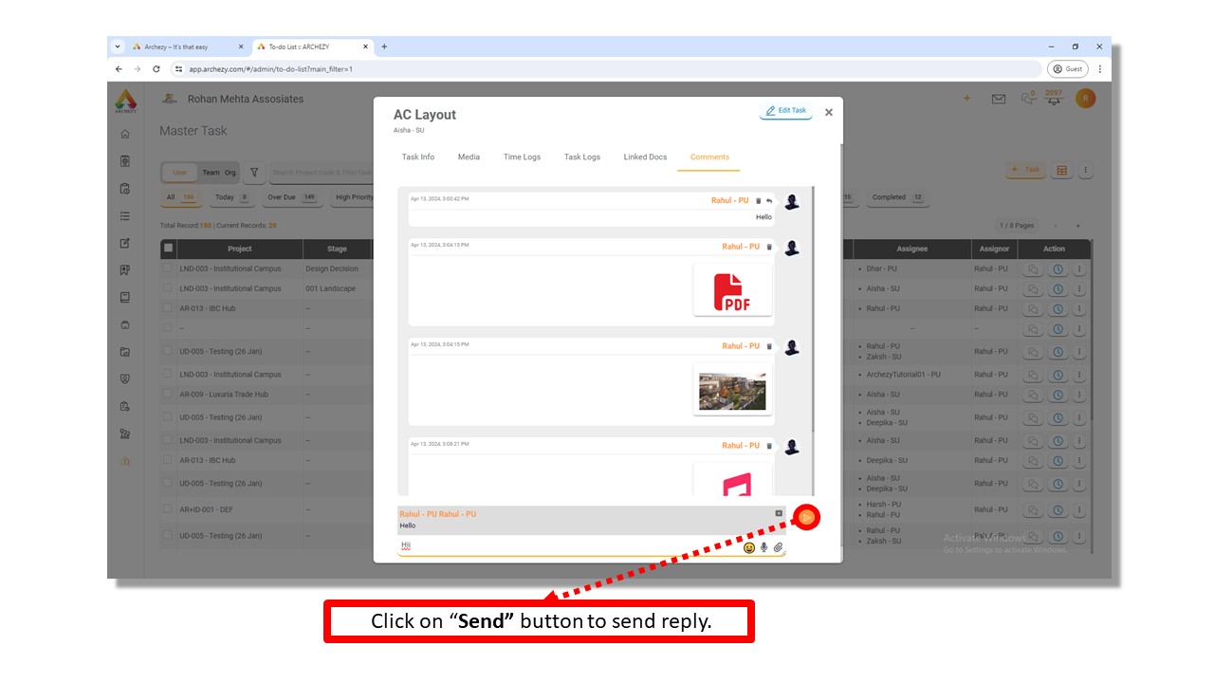Click the Archezy logo in sidebar
This screenshot has width=1214, height=683.
125,100
